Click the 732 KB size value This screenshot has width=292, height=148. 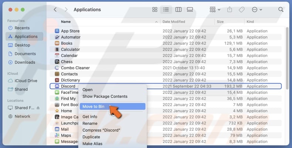235,123
